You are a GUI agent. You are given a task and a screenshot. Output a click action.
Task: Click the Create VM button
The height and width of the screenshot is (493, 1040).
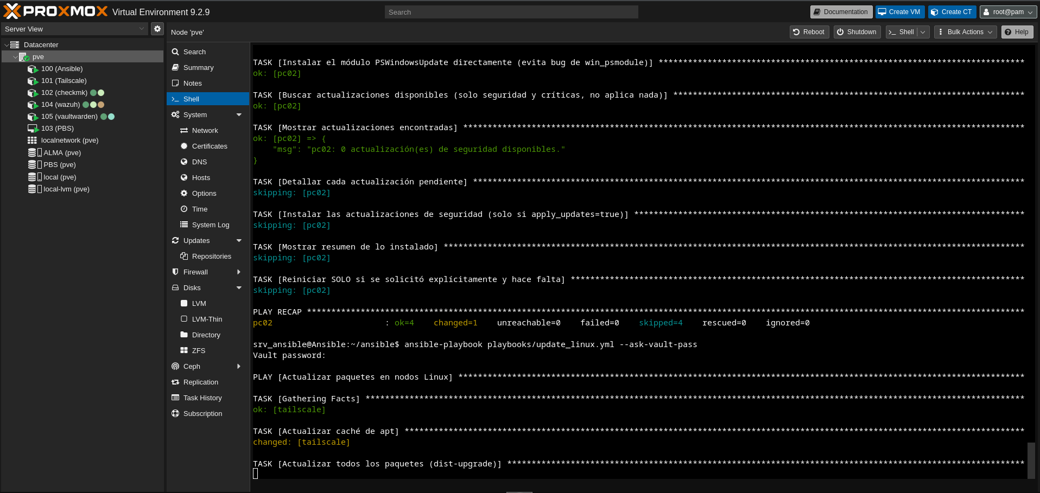tap(899, 12)
